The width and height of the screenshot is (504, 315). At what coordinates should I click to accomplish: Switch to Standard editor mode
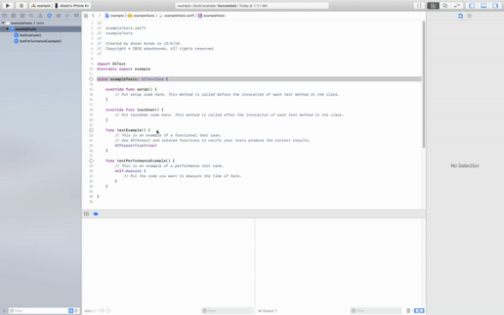coord(434,6)
